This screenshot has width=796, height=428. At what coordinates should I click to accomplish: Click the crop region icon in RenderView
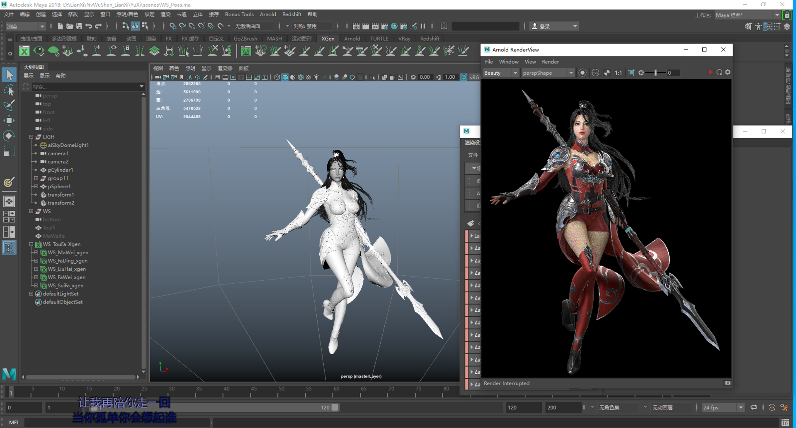click(631, 73)
